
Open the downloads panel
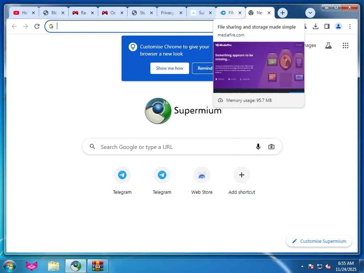(x=316, y=26)
